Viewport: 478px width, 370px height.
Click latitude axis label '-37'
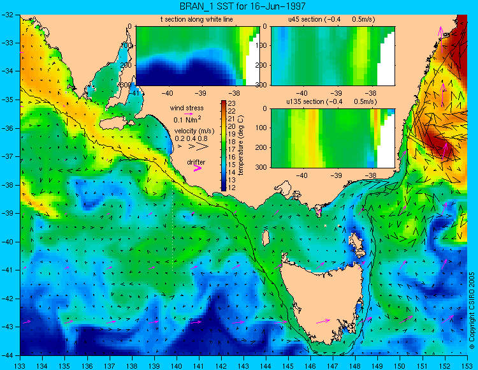pos(8,156)
